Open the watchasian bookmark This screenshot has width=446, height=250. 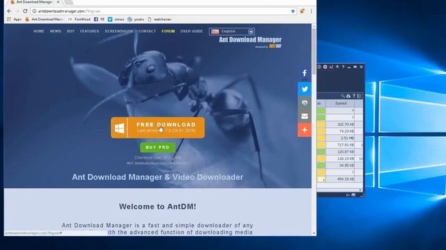click(x=160, y=19)
